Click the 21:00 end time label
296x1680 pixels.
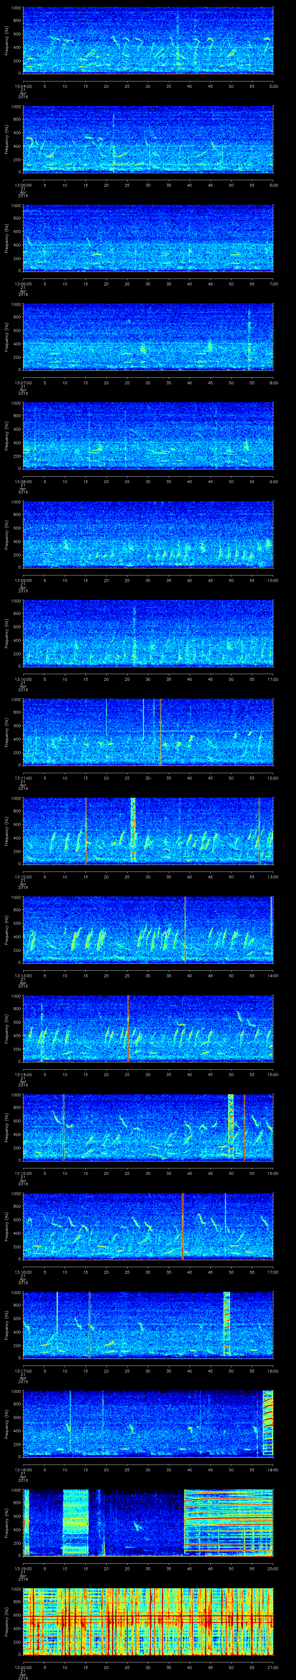point(273,1666)
